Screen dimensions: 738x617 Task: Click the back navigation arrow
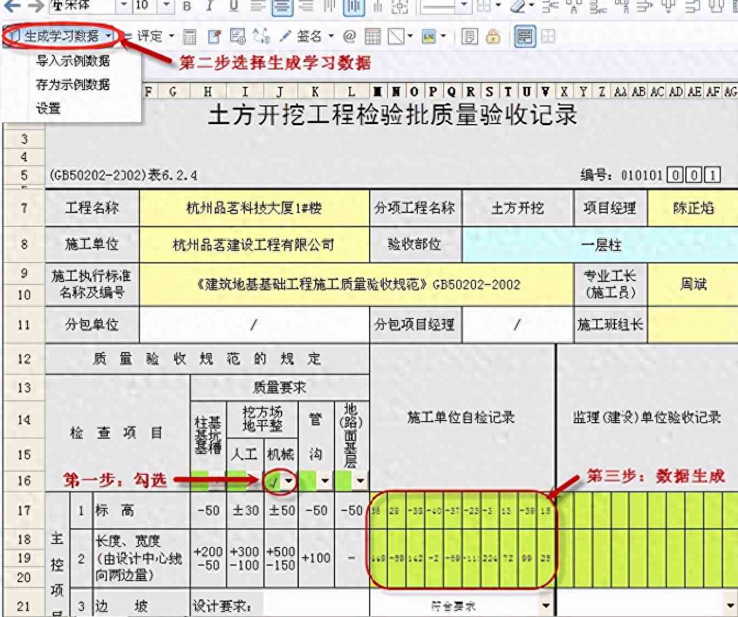click(12, 5)
